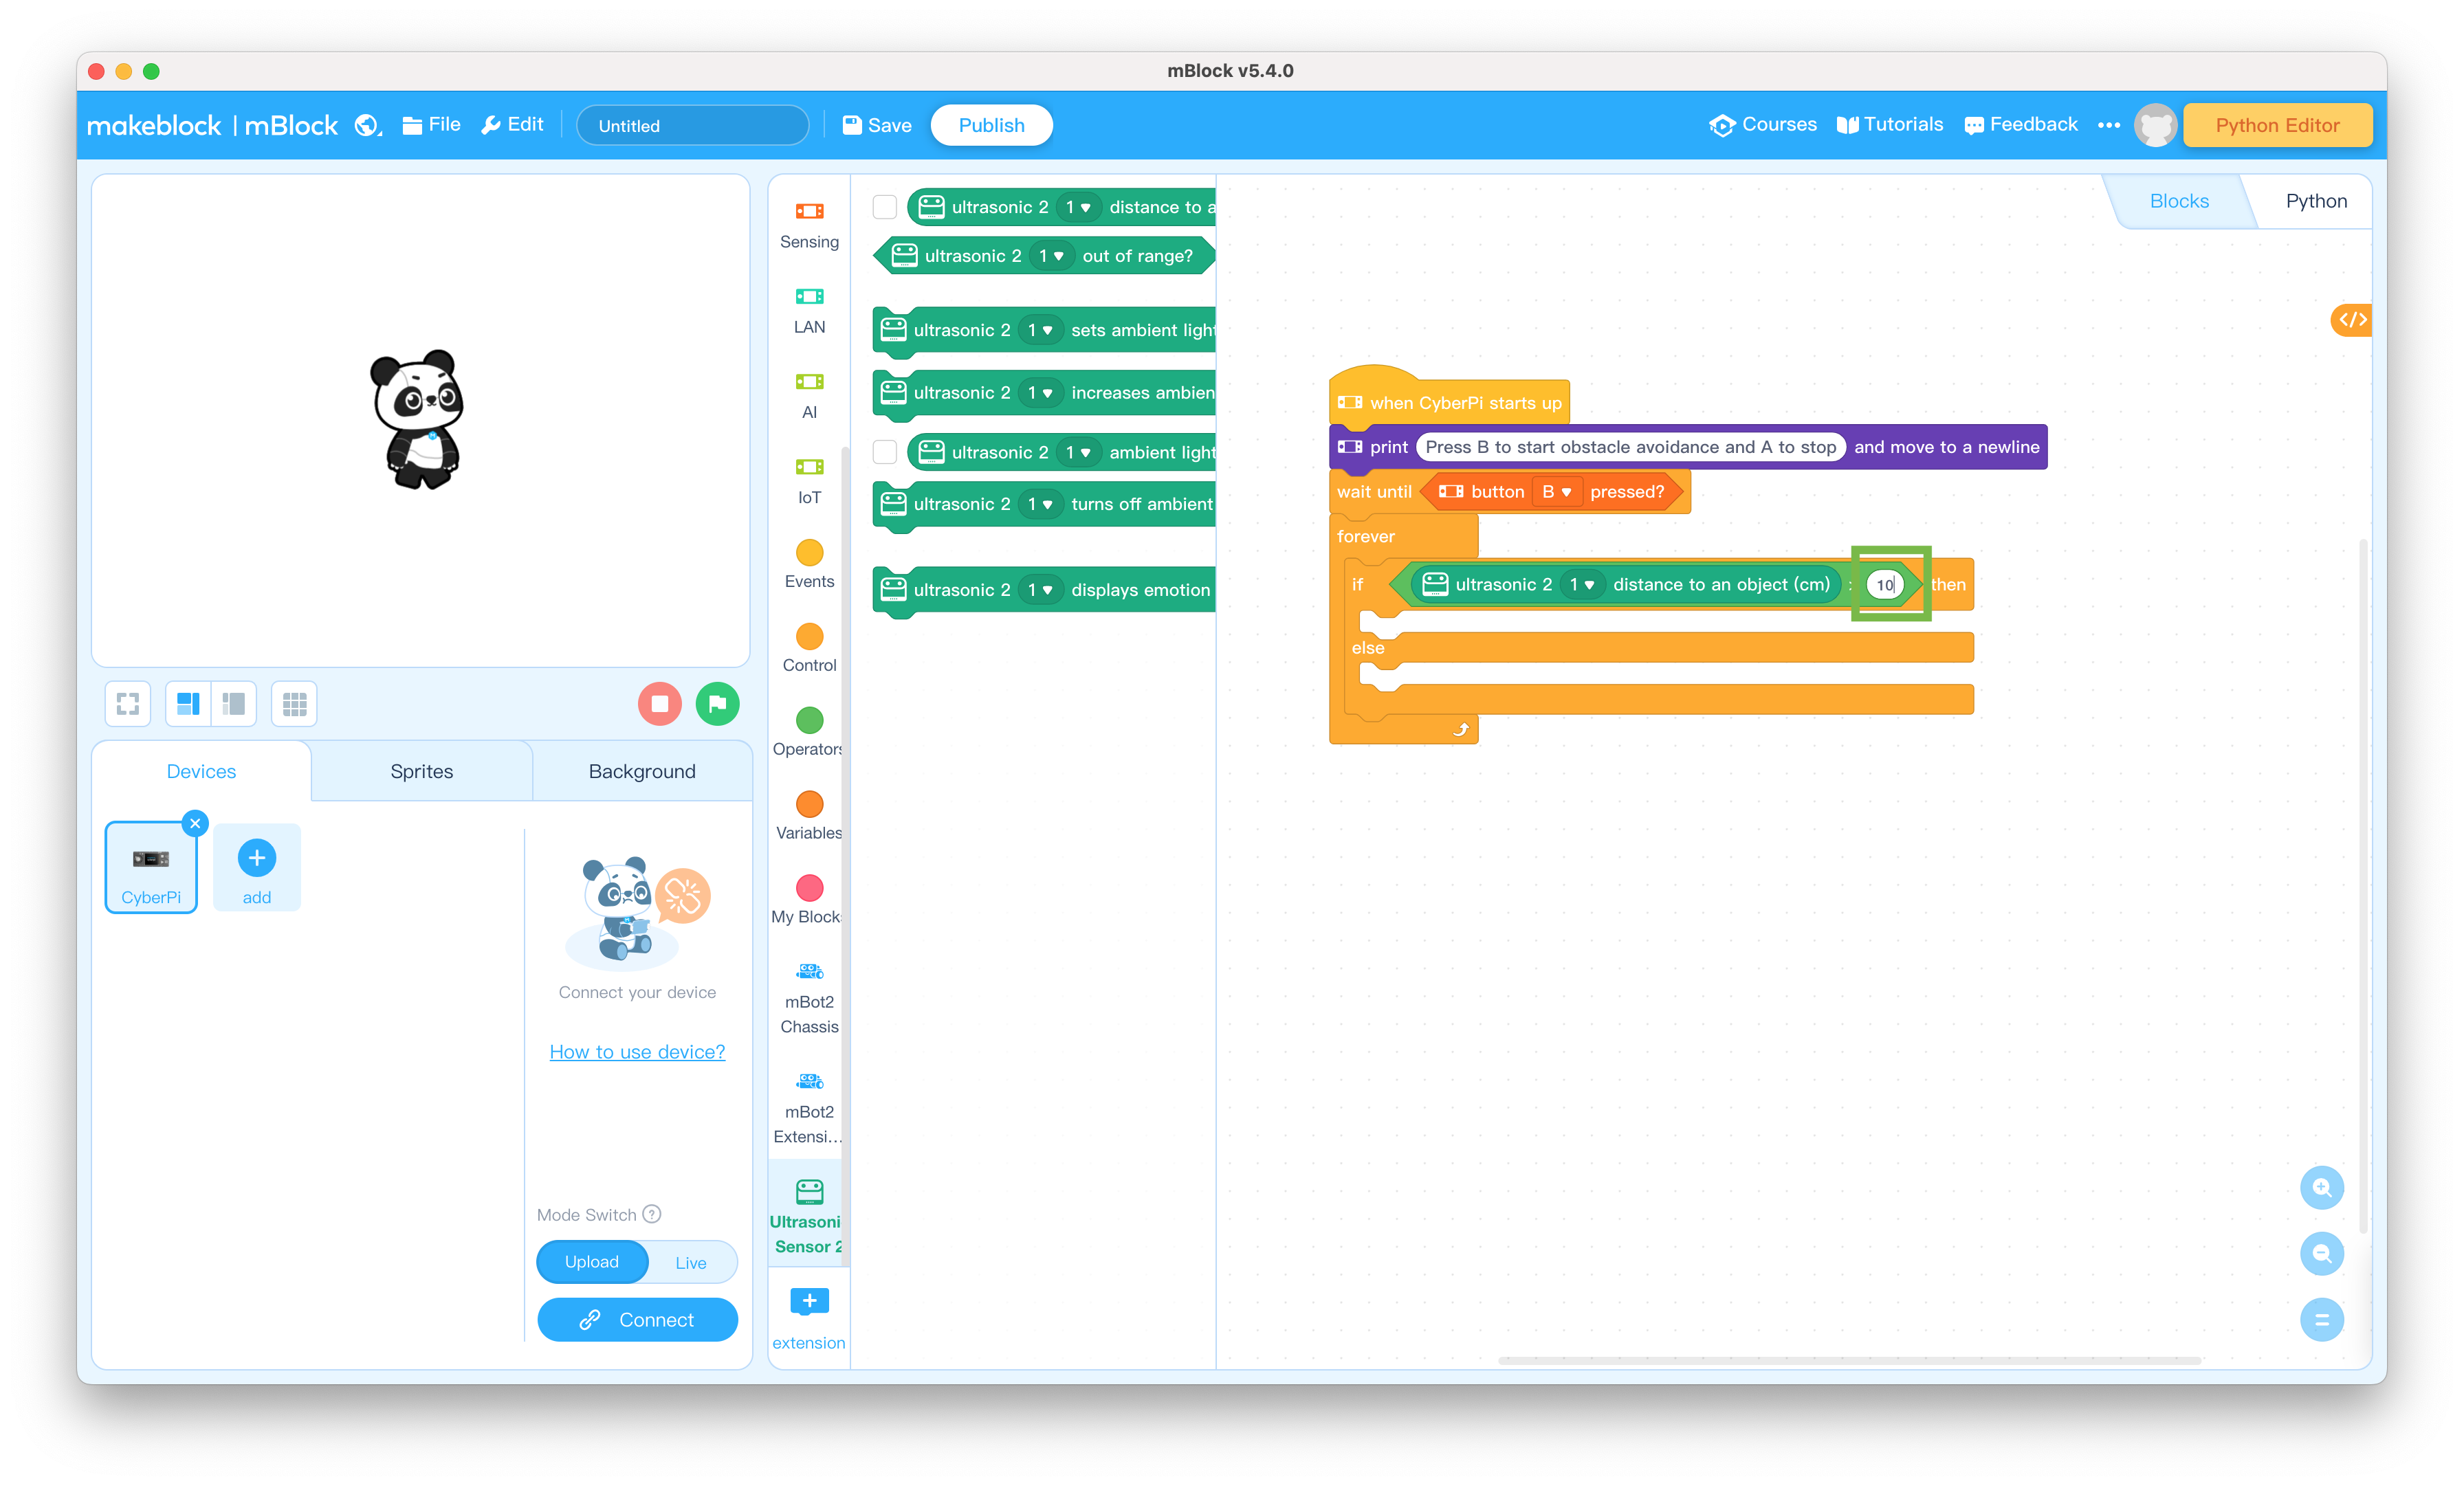Open the mBot2 Chassis category
The height and width of the screenshot is (1486, 2464).
(809, 998)
